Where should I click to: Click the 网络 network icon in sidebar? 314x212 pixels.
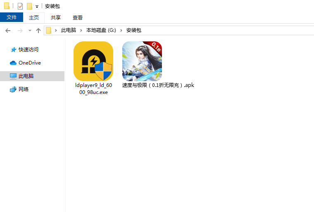(13, 89)
